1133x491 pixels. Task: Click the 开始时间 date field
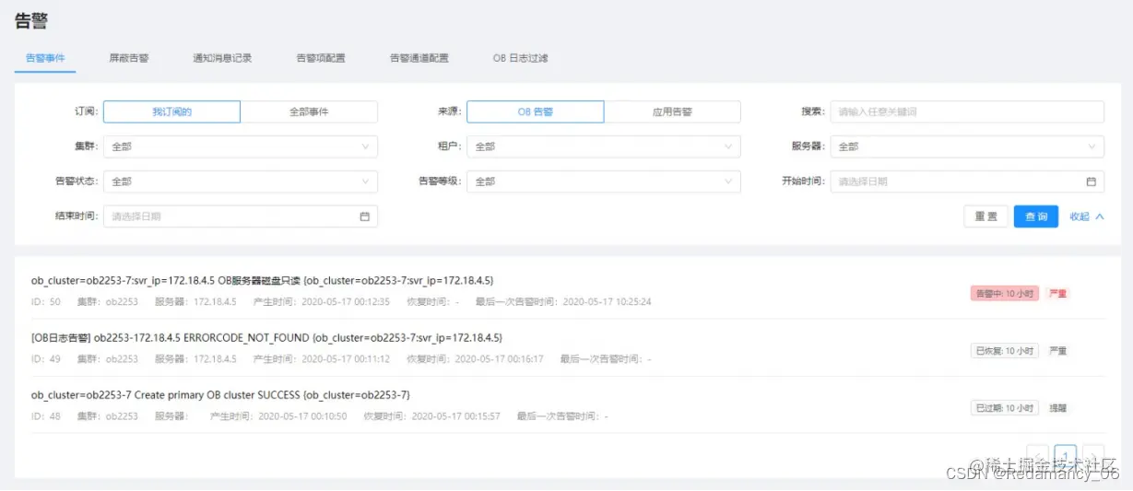click(967, 181)
